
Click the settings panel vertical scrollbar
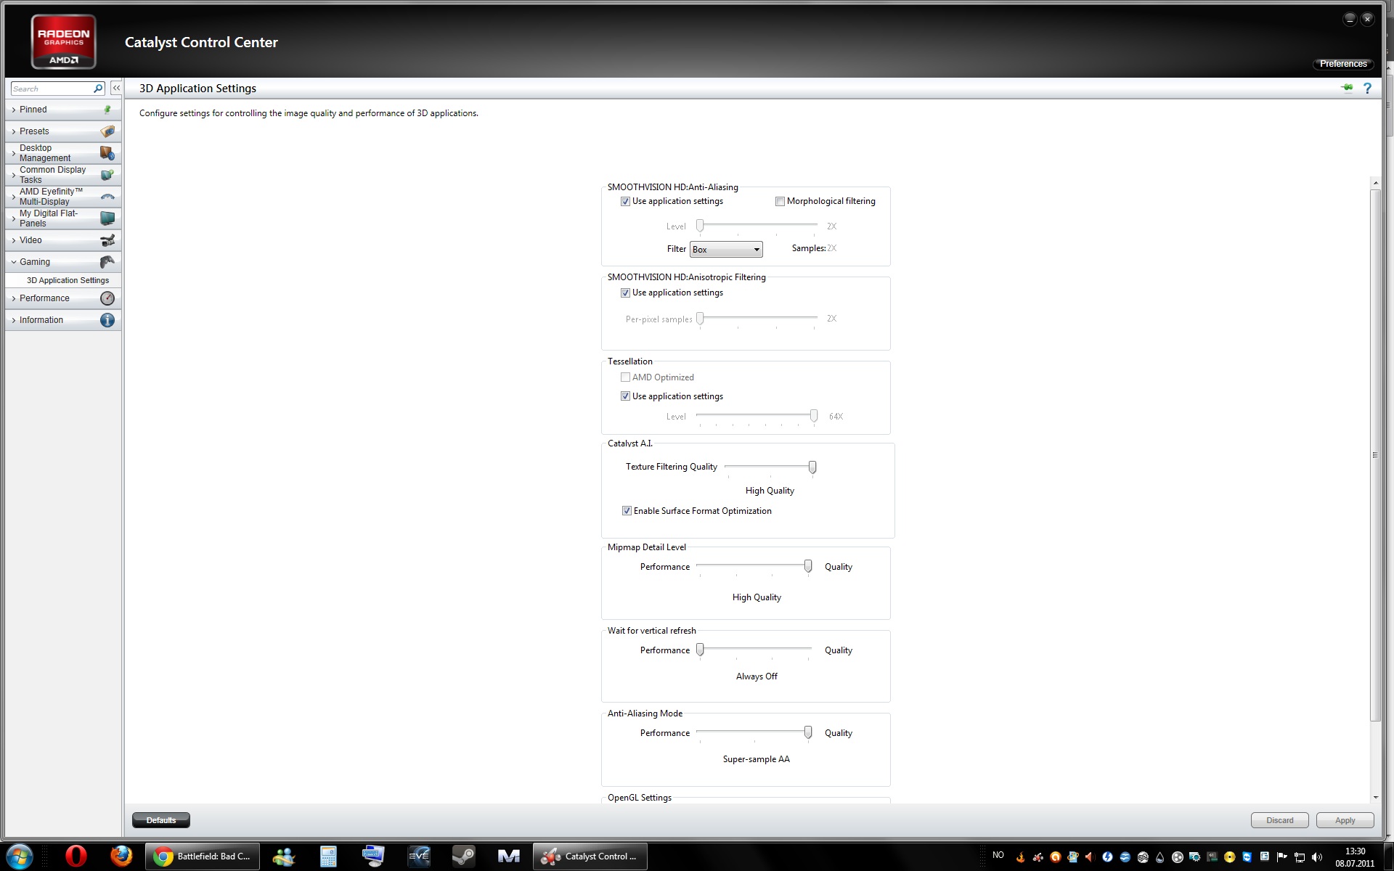1375,455
